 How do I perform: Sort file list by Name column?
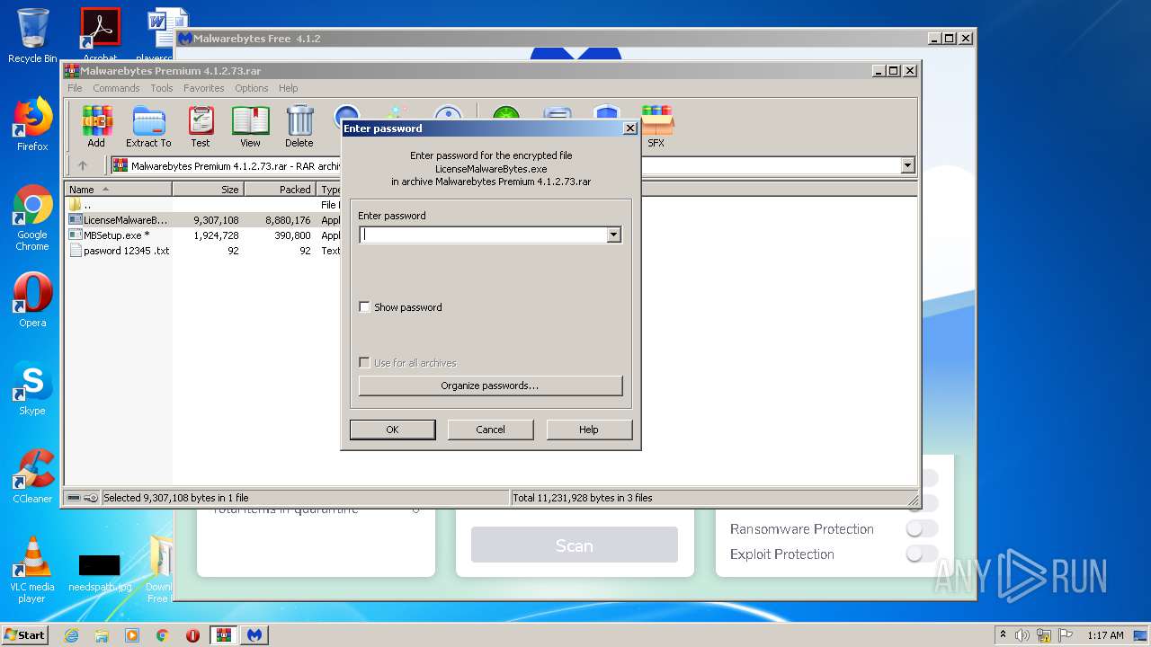[120, 190]
